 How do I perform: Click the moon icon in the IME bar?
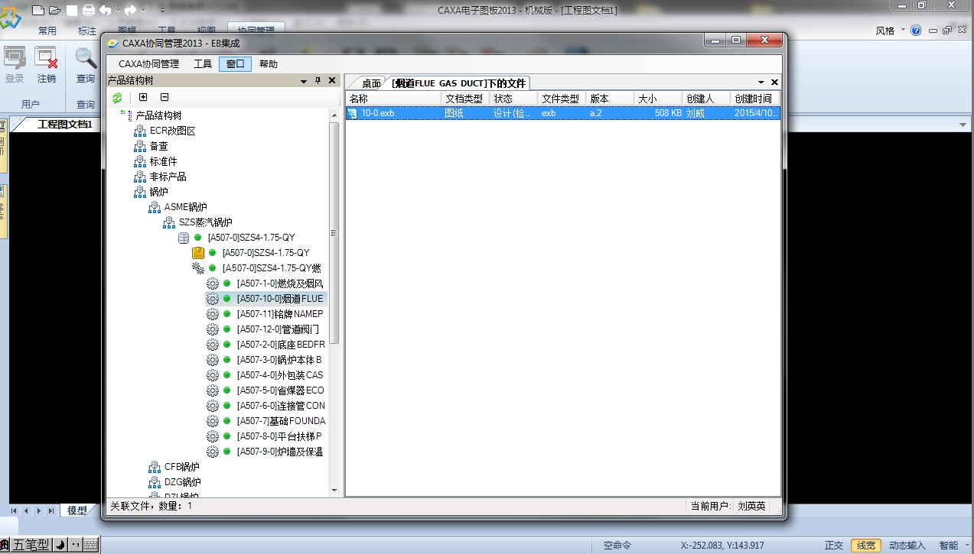tap(60, 545)
